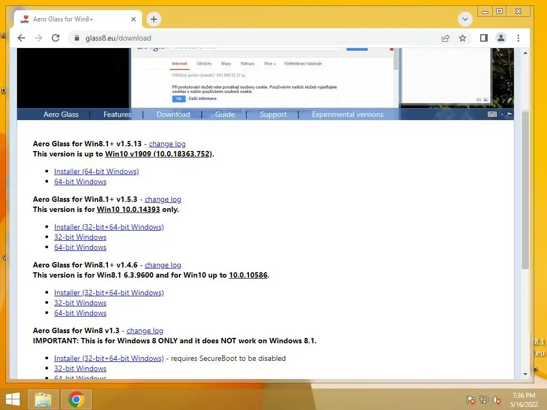Click page scrollbar down arrow

[526, 374]
